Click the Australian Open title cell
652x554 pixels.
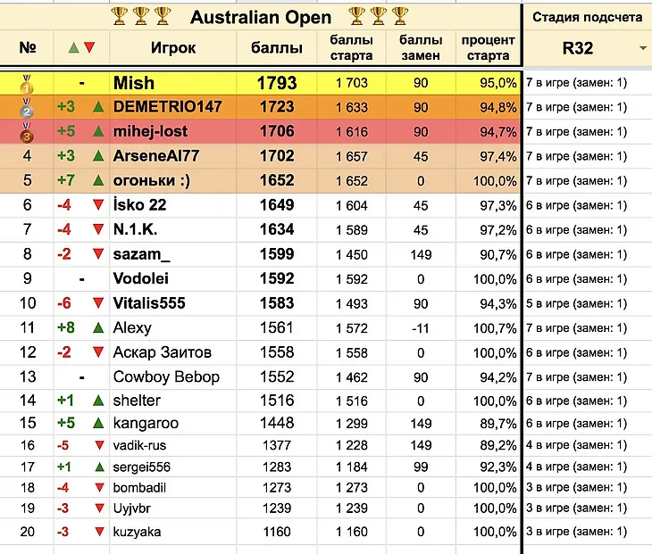coord(261,18)
